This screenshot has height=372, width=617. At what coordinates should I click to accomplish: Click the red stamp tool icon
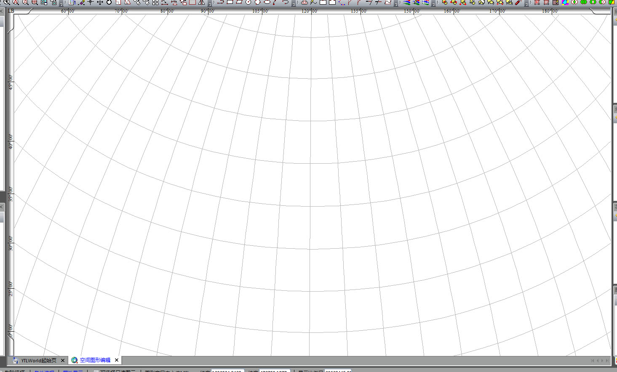coord(304,2)
